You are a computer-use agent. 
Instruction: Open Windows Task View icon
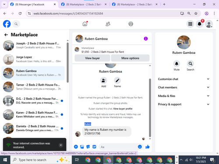pyautogui.click(x=77, y=160)
